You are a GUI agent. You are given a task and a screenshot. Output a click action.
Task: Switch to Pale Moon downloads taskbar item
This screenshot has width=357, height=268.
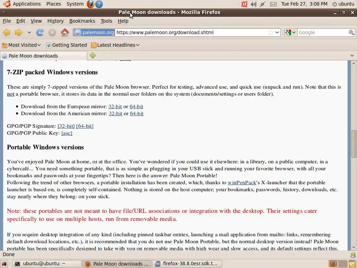[117, 264]
